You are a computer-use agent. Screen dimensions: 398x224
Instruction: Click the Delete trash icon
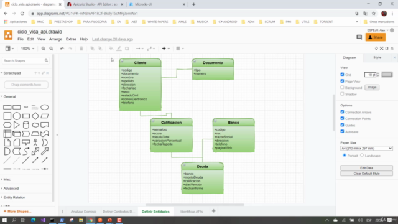(81, 49)
